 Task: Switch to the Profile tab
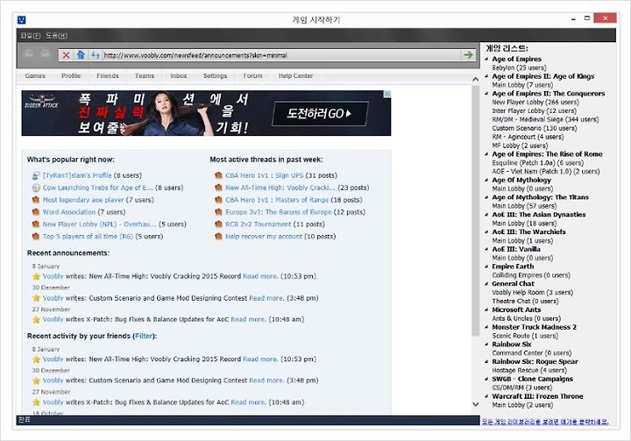pyautogui.click(x=71, y=75)
